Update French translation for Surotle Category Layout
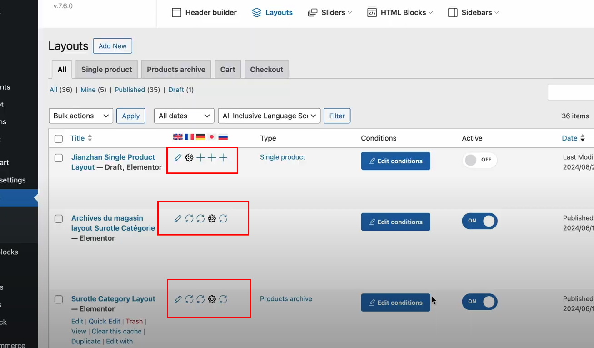594x348 pixels. (189, 299)
